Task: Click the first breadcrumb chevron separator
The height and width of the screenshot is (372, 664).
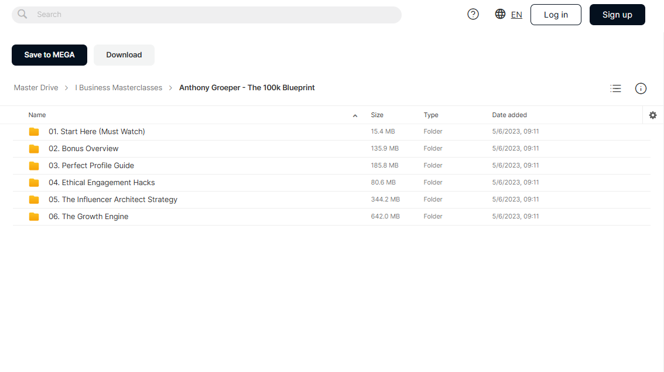Action: [x=67, y=88]
